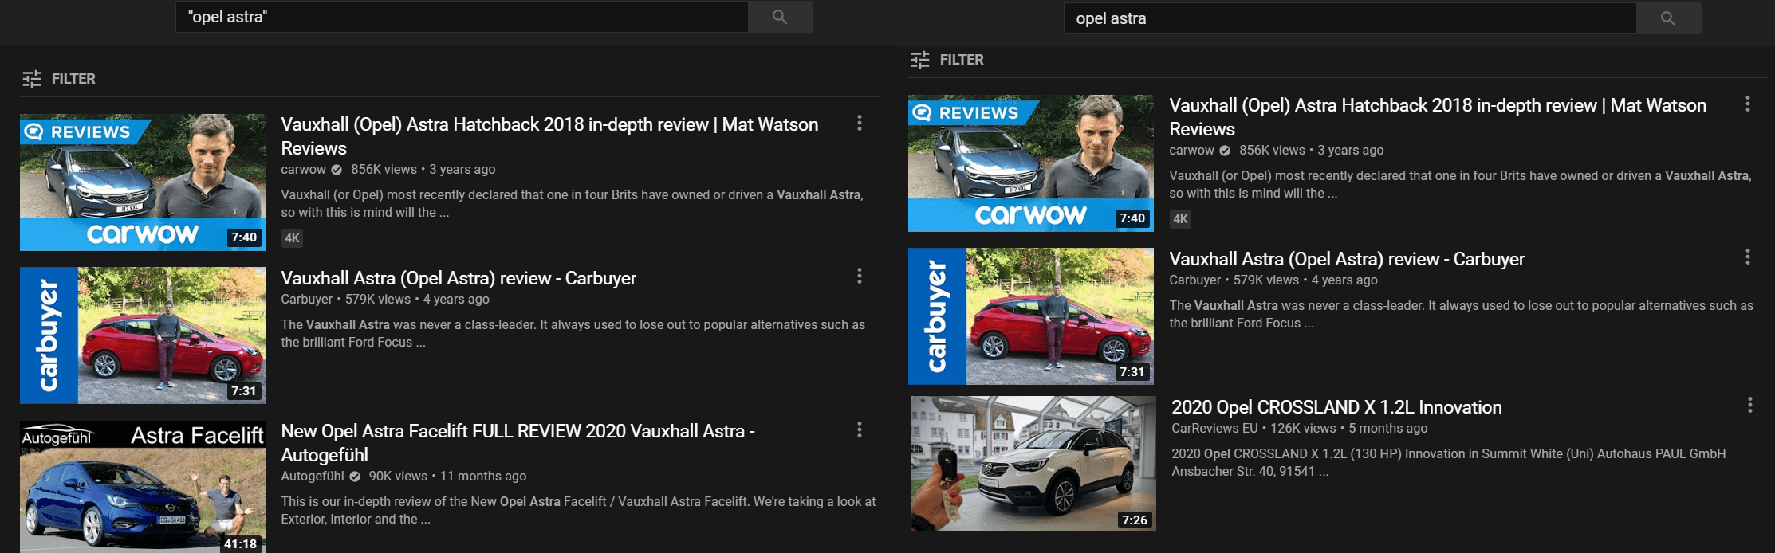
Task: Play the Autogefühl Astra Facelift thumbnail
Action: pyautogui.click(x=143, y=487)
